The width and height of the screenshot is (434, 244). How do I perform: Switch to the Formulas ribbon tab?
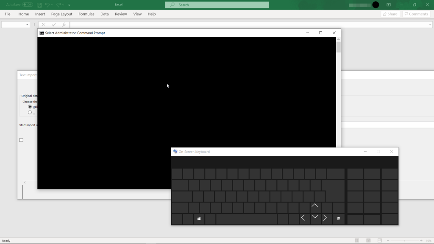pos(86,14)
